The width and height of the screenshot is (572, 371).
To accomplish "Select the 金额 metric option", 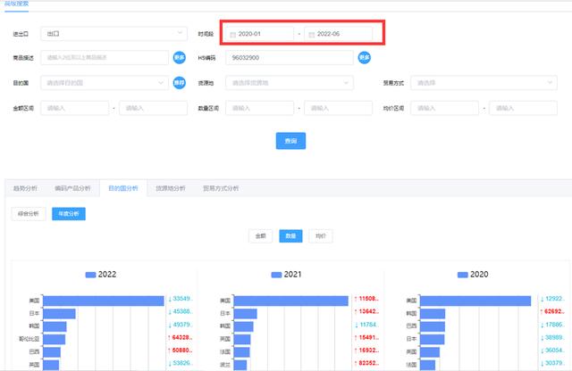I will (261, 236).
